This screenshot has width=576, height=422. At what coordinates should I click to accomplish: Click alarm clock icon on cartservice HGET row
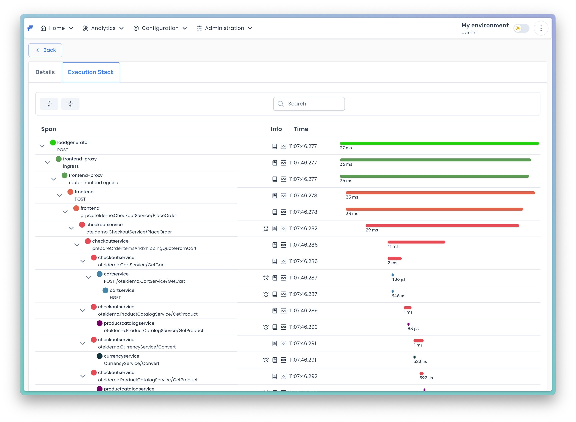(x=266, y=294)
